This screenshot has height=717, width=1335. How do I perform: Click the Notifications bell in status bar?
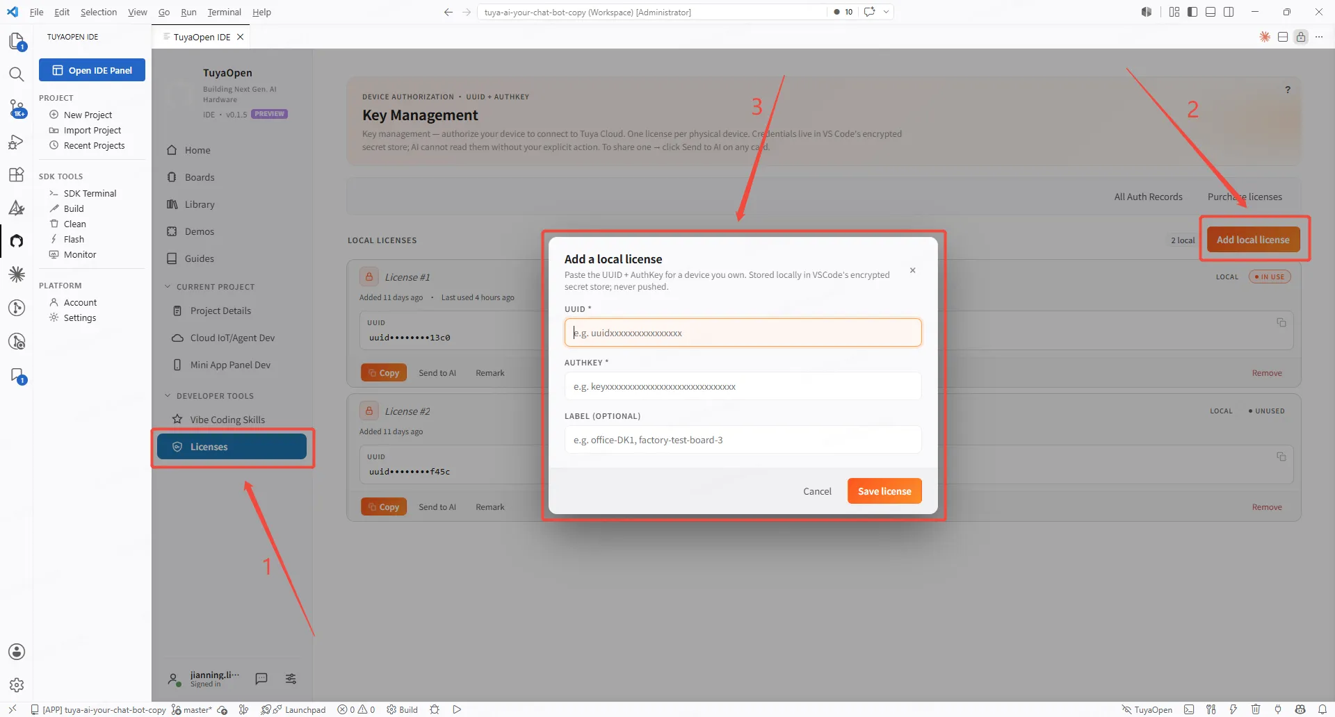pos(1322,709)
